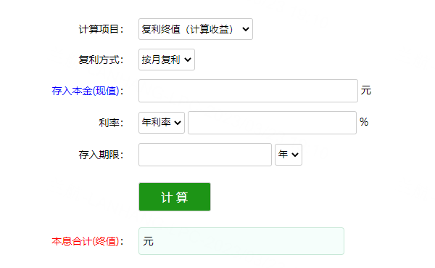Click the 本息合计 result output box
This screenshot has height=268, width=435.
(x=241, y=241)
